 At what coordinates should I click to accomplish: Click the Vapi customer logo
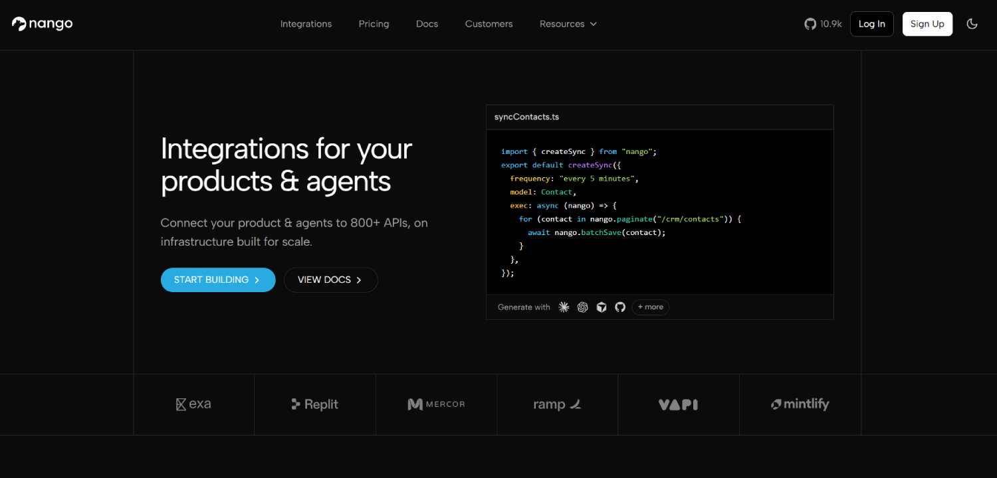pyautogui.click(x=678, y=404)
